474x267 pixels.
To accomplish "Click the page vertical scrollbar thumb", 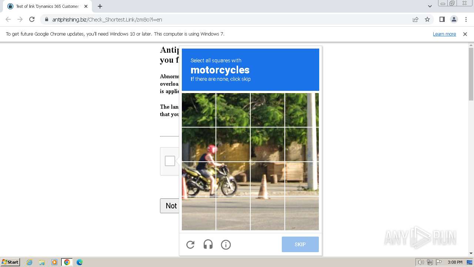I will (471, 74).
